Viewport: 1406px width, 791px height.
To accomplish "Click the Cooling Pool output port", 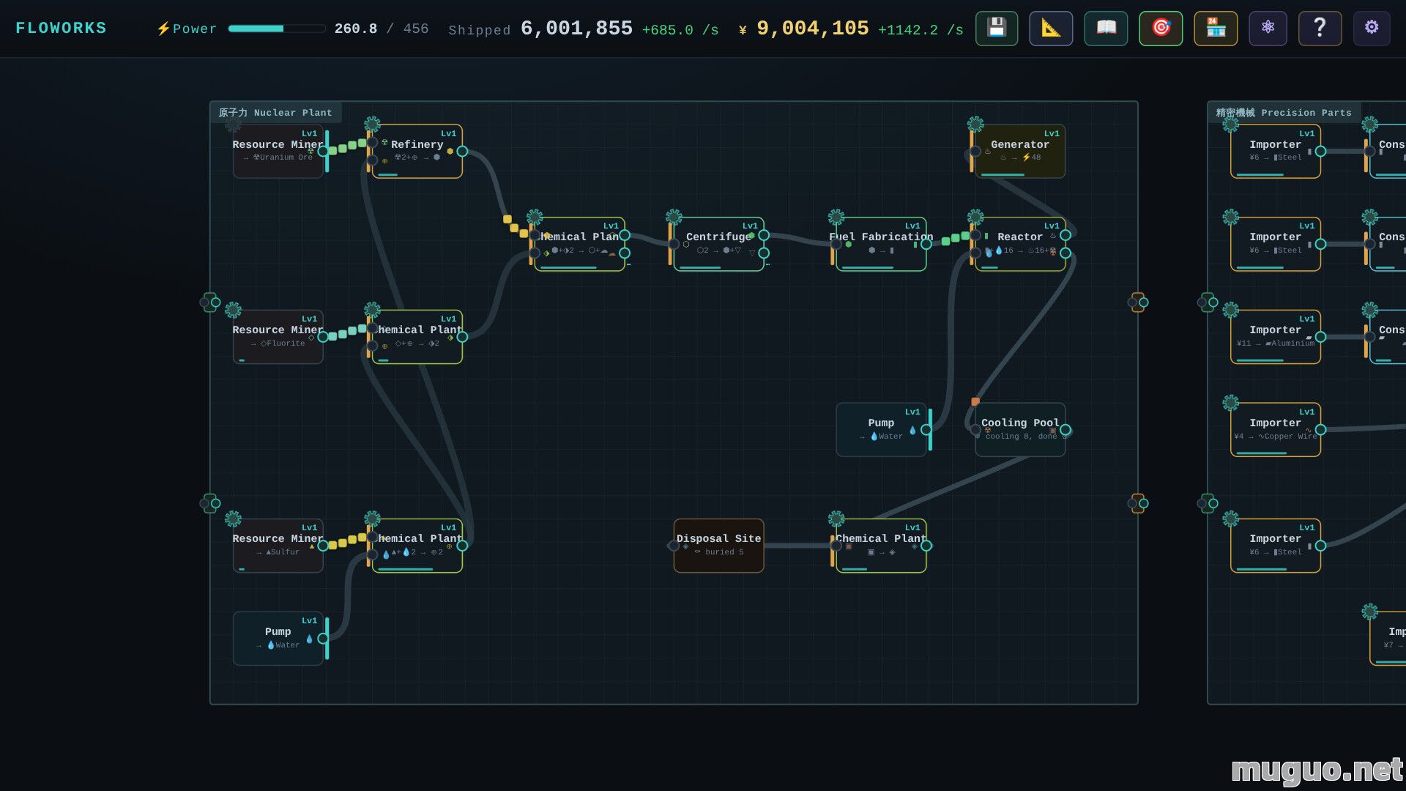I will 1065,430.
